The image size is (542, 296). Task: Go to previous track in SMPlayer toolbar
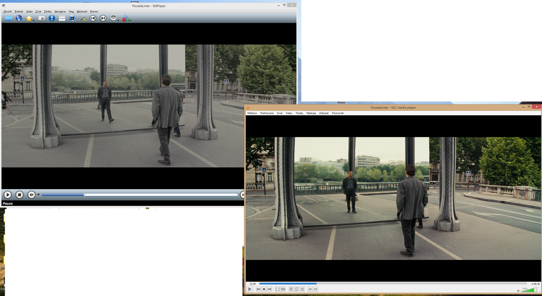pyautogui.click(x=93, y=18)
